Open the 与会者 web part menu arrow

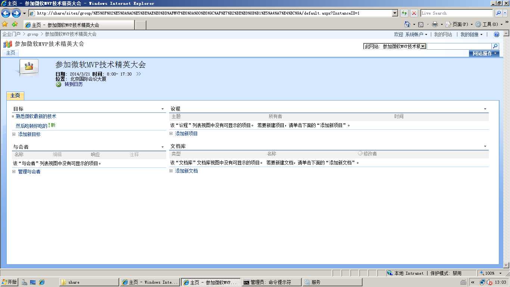coord(162,147)
